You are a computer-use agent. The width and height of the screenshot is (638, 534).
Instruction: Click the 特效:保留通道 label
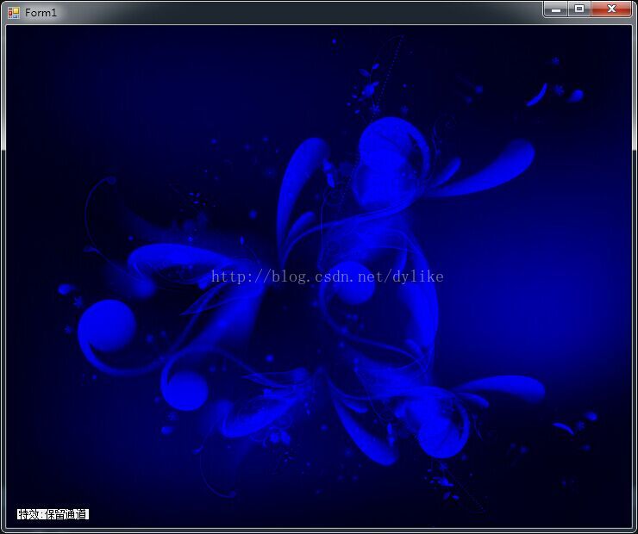point(53,514)
